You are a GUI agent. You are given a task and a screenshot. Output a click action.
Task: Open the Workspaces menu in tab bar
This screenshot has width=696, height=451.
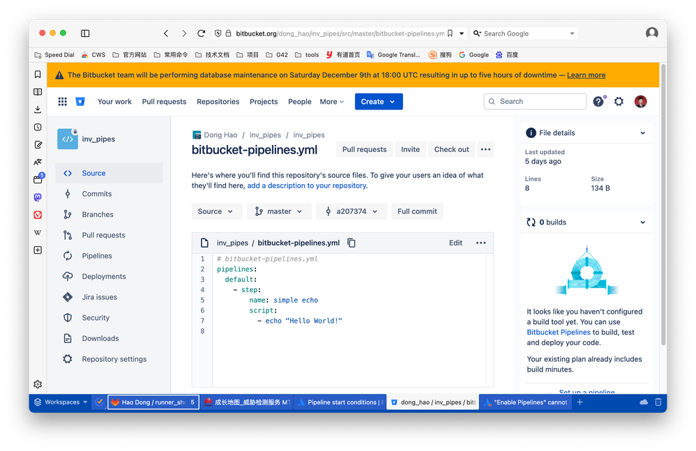click(61, 402)
